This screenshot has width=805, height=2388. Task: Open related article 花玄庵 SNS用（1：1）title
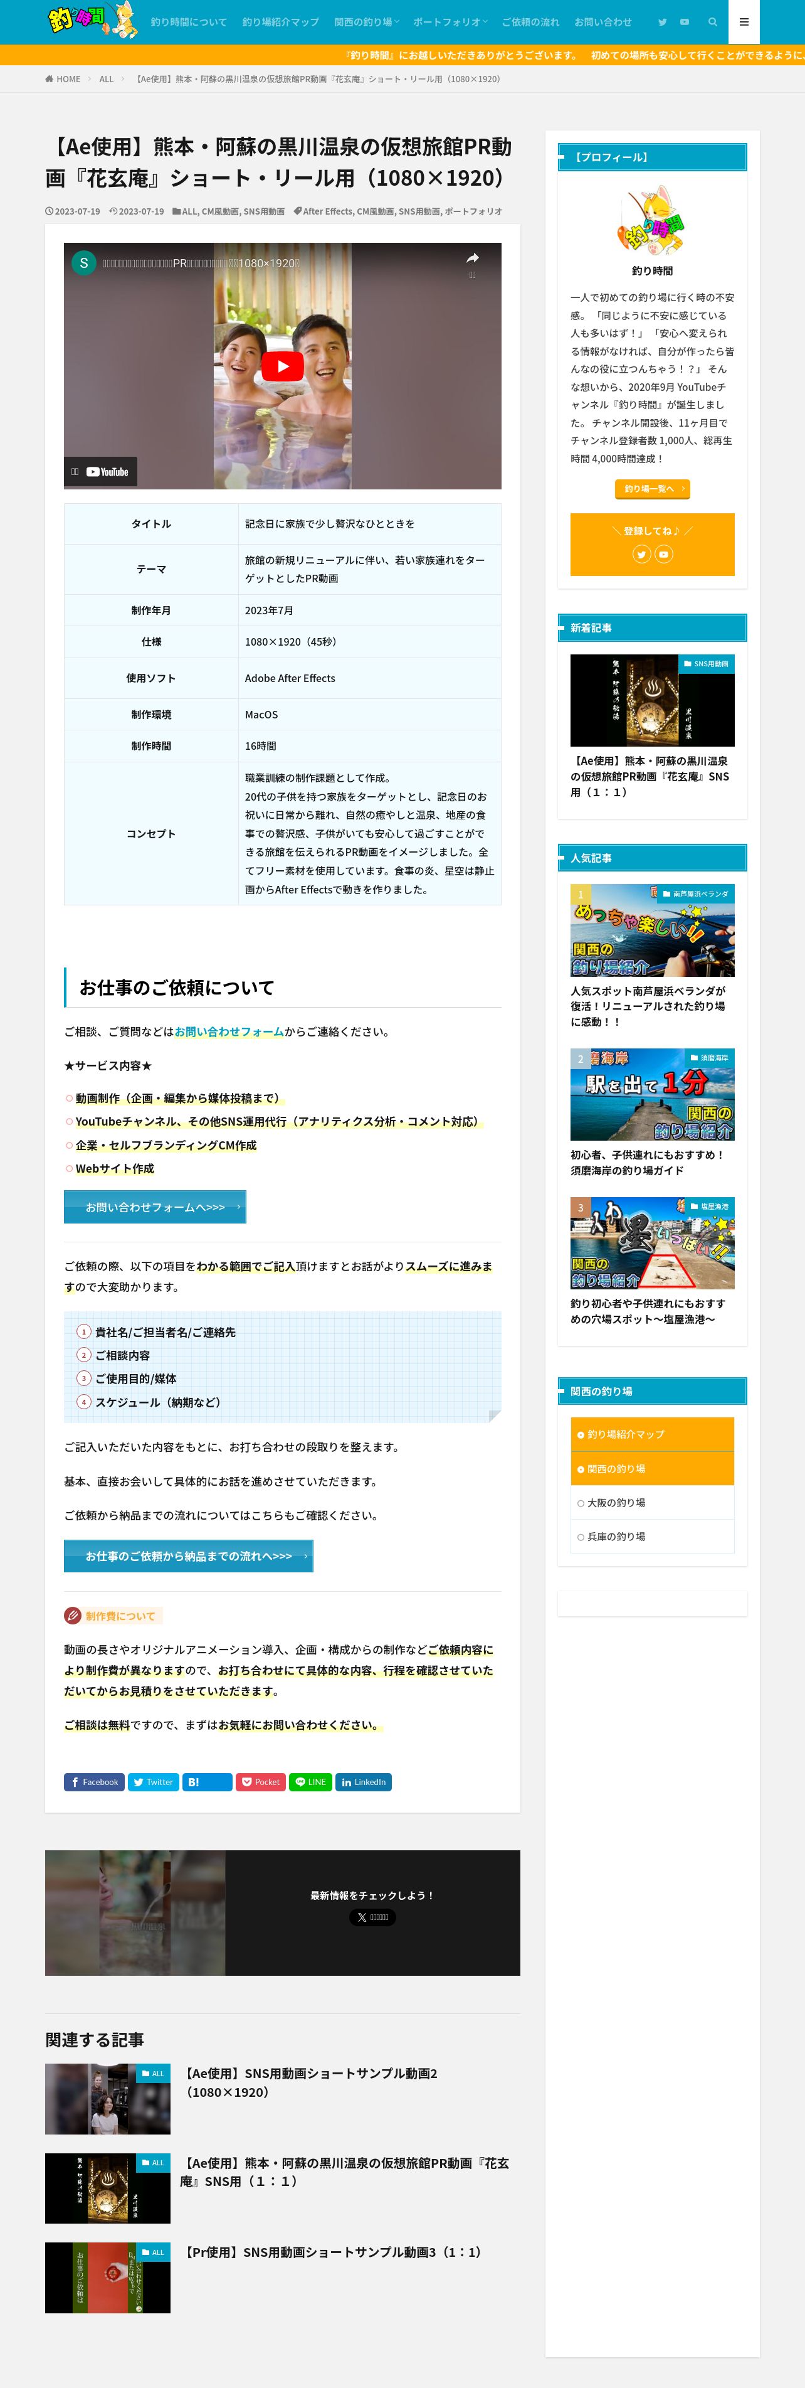click(345, 2172)
